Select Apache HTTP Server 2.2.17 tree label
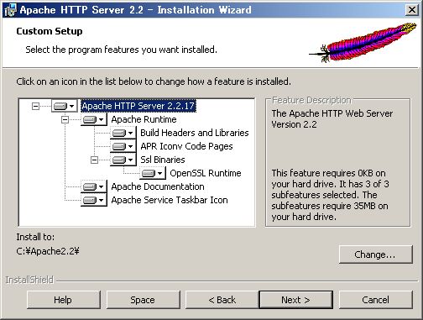 click(138, 106)
